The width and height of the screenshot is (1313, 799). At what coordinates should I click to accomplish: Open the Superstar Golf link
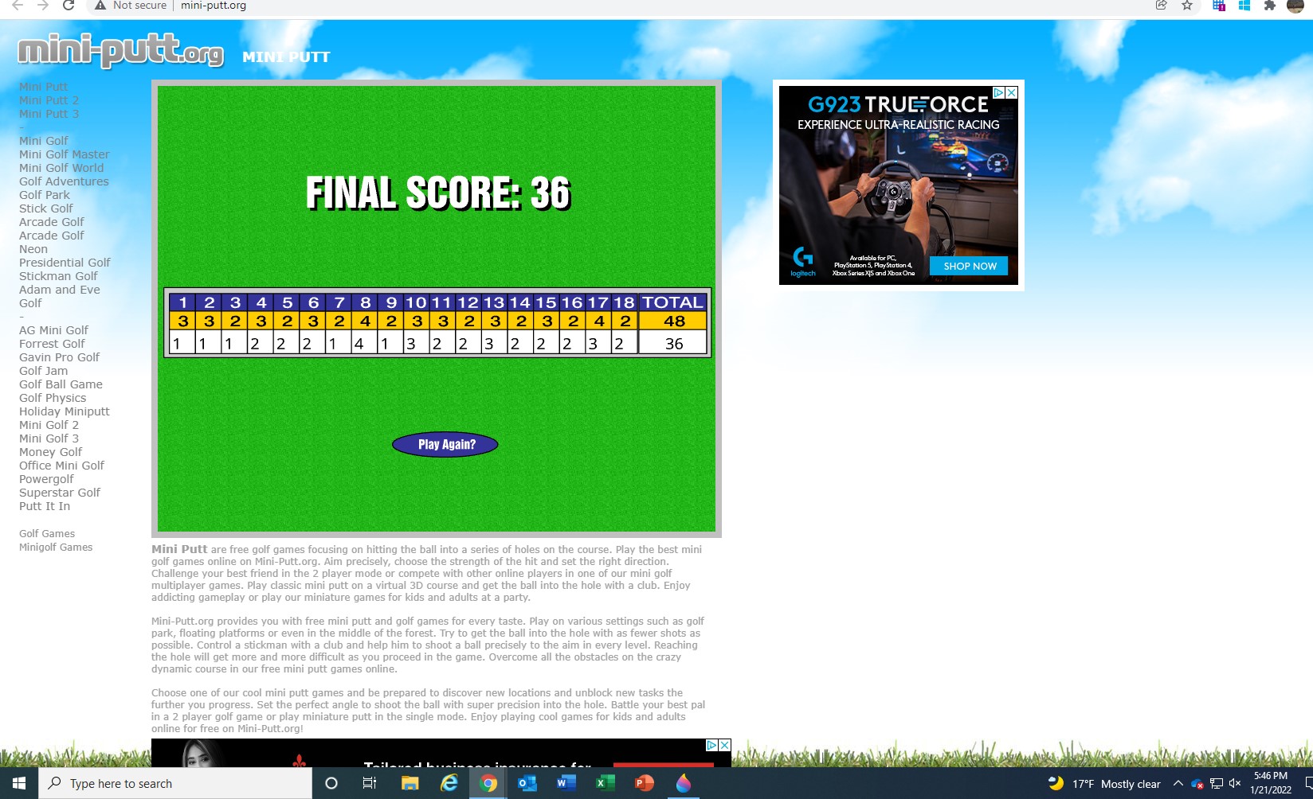[x=60, y=493]
